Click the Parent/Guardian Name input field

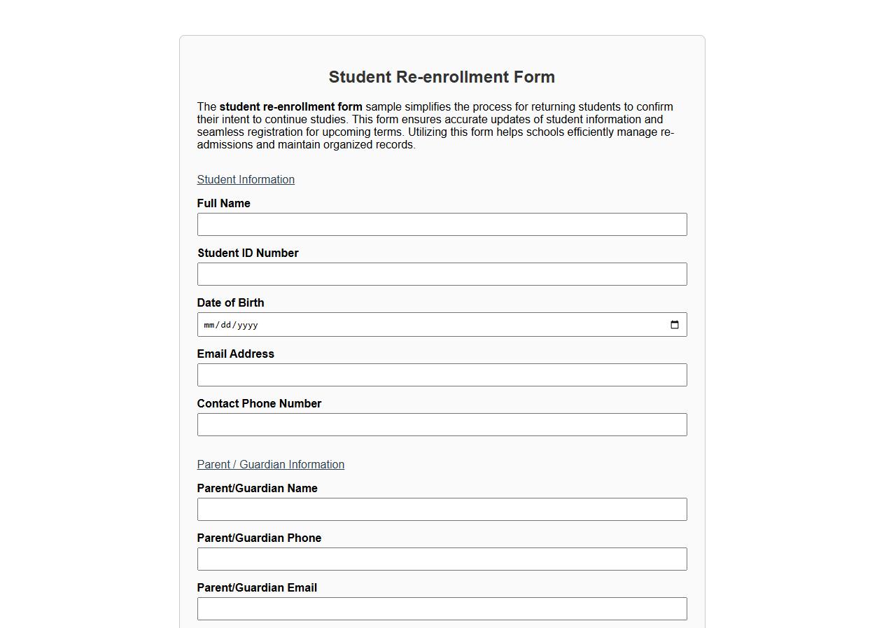tap(442, 509)
